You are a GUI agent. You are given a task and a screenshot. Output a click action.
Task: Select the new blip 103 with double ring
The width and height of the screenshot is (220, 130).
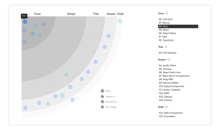tap(62, 95)
